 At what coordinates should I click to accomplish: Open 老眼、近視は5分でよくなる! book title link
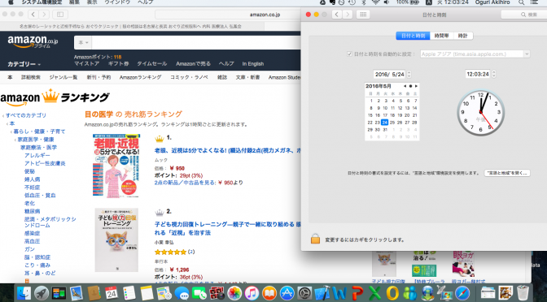click(x=227, y=151)
